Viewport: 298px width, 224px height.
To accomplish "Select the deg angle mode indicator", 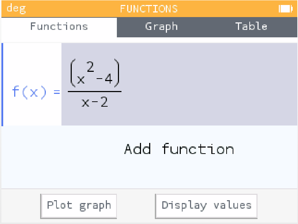I will pyautogui.click(x=16, y=9).
